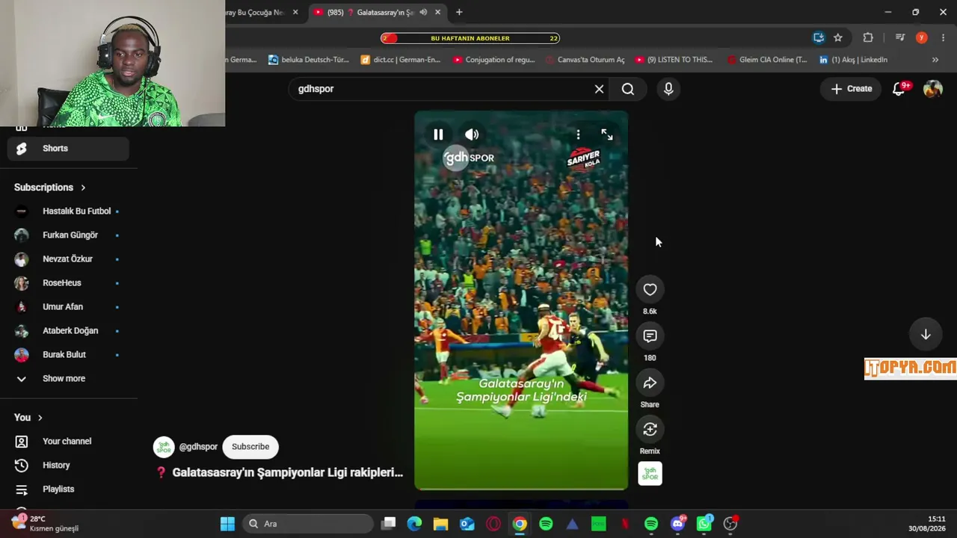Open the Windows Start menu

coord(227,524)
